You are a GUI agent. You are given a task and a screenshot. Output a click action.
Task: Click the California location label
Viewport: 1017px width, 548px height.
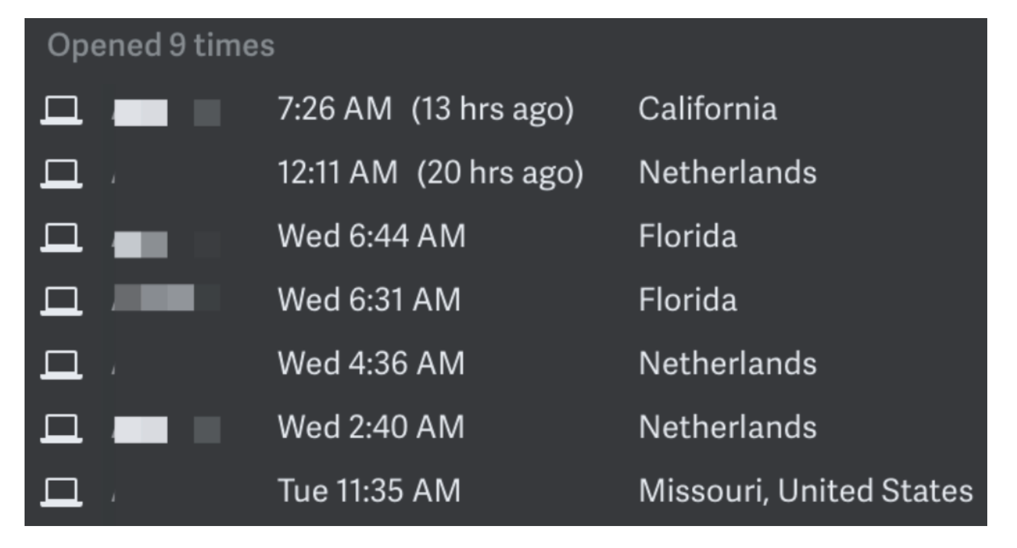click(708, 109)
